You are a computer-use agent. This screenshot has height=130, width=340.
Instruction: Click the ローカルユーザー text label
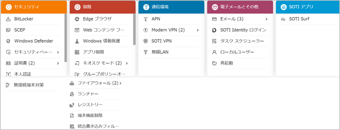tap(237, 52)
